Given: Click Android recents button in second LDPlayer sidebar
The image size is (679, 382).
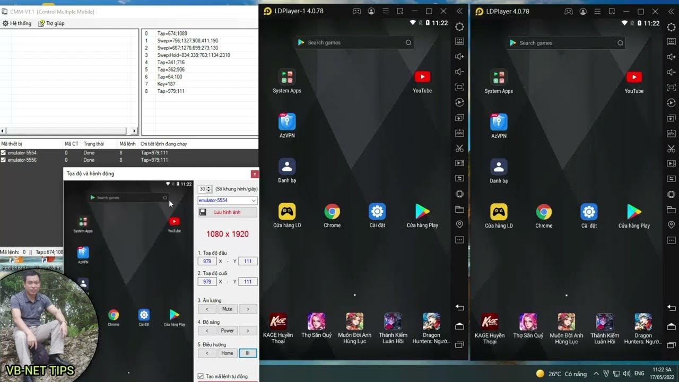Looking at the screenshot, I should point(671,345).
